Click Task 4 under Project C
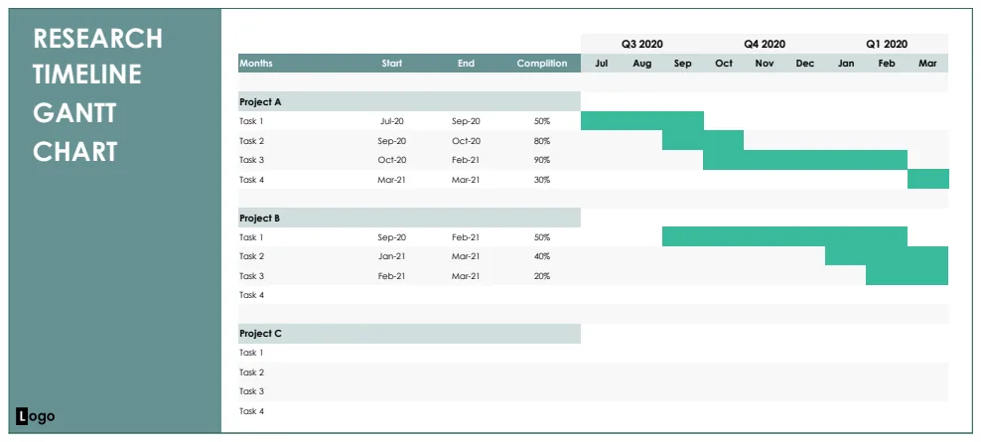 point(251,411)
